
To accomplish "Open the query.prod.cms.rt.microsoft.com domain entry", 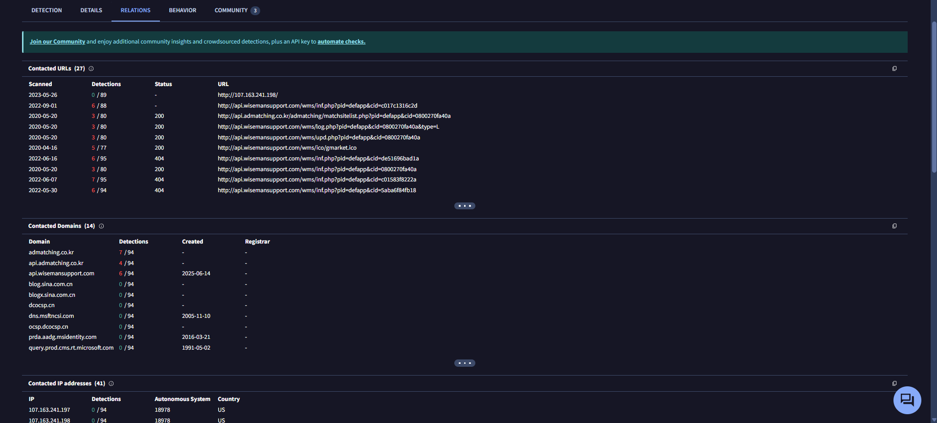I will pyautogui.click(x=71, y=348).
